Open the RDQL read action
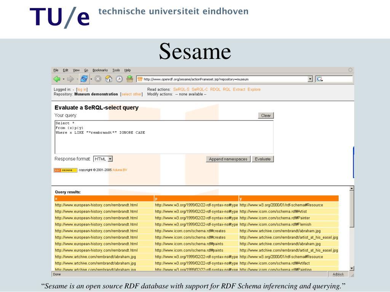 click(x=216, y=89)
